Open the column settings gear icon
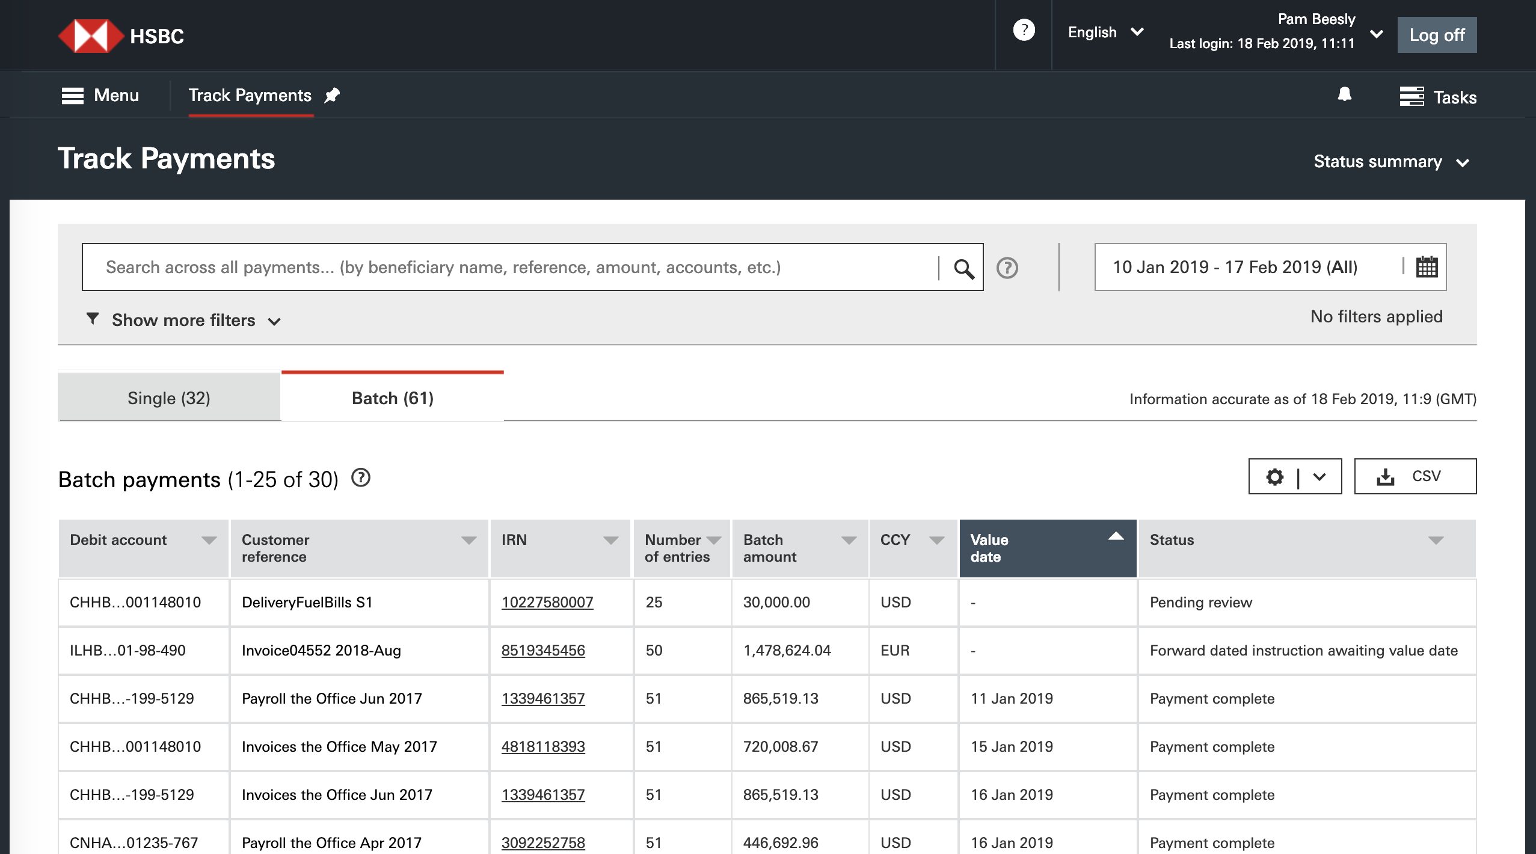1536x854 pixels. (x=1276, y=477)
